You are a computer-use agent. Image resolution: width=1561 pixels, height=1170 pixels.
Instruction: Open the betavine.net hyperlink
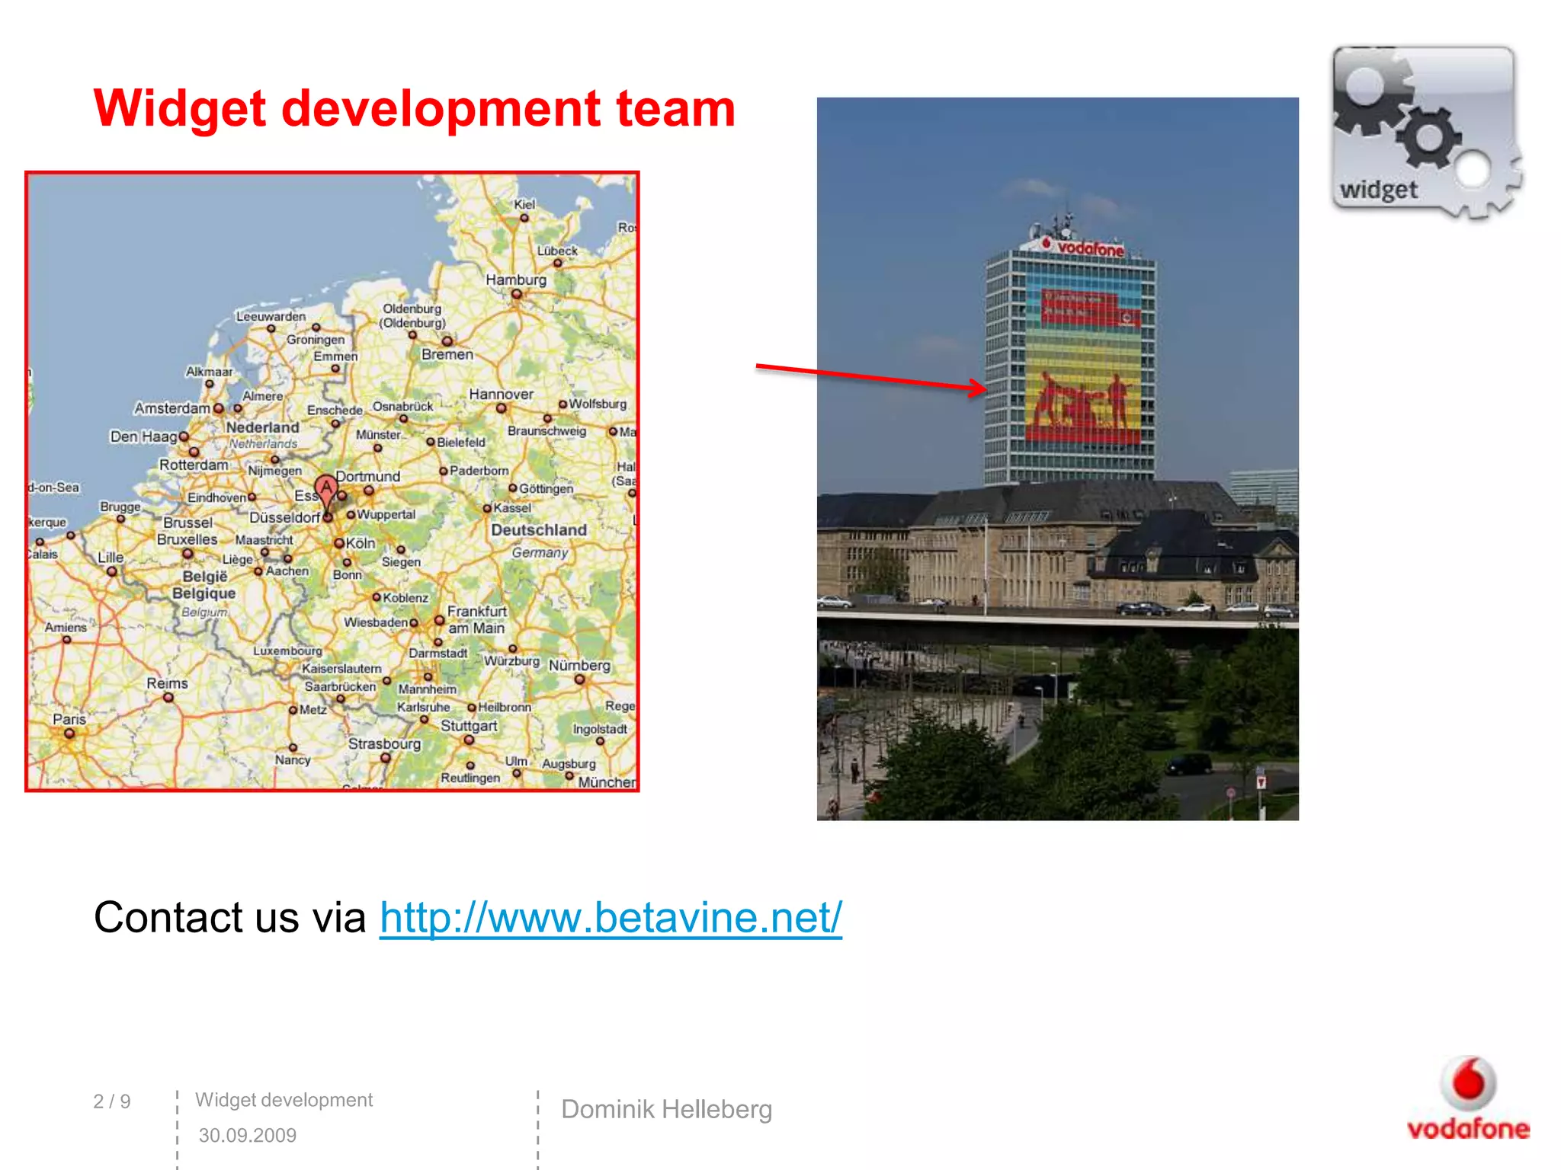[611, 917]
